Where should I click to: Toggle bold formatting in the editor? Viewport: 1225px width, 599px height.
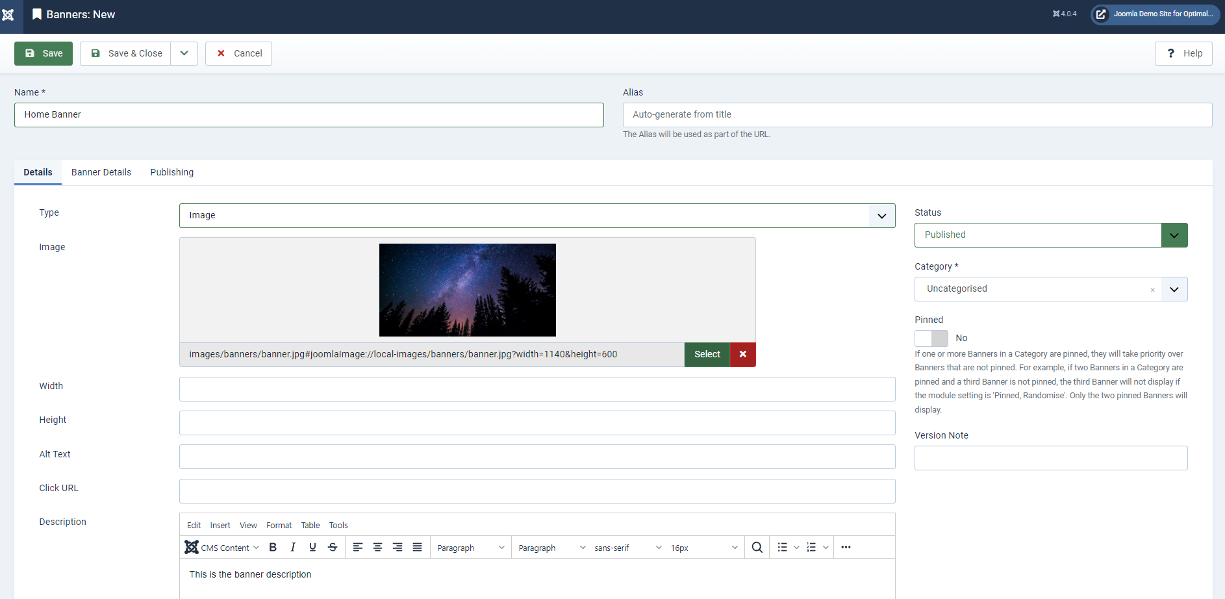(x=273, y=547)
